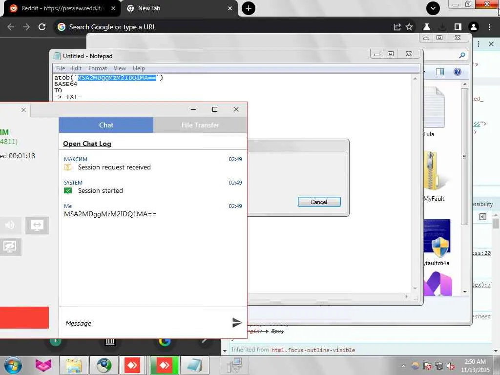Toggle the DevTools sidebar pane icon
Image resolution: width=500 pixels, height=375 pixels.
pos(483,217)
